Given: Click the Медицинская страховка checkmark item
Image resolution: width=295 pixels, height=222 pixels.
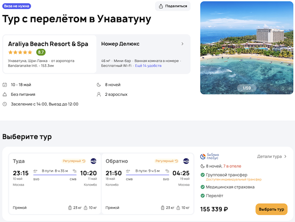Looking at the screenshot, I should point(230,187).
